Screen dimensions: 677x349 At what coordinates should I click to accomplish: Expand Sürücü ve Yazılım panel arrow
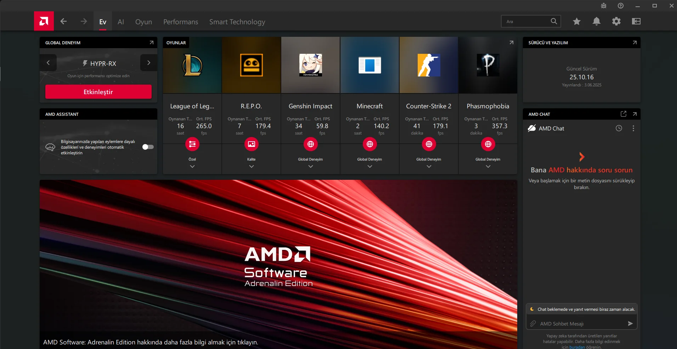[634, 42]
